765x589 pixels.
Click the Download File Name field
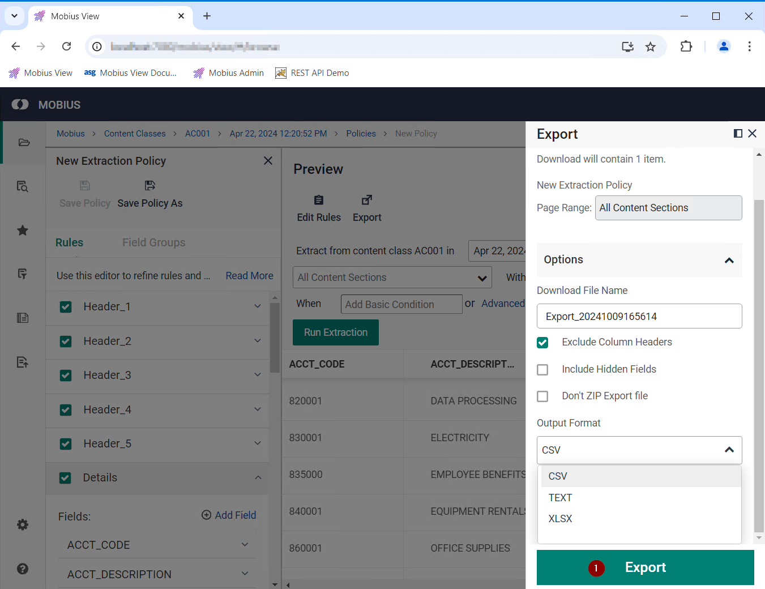639,316
